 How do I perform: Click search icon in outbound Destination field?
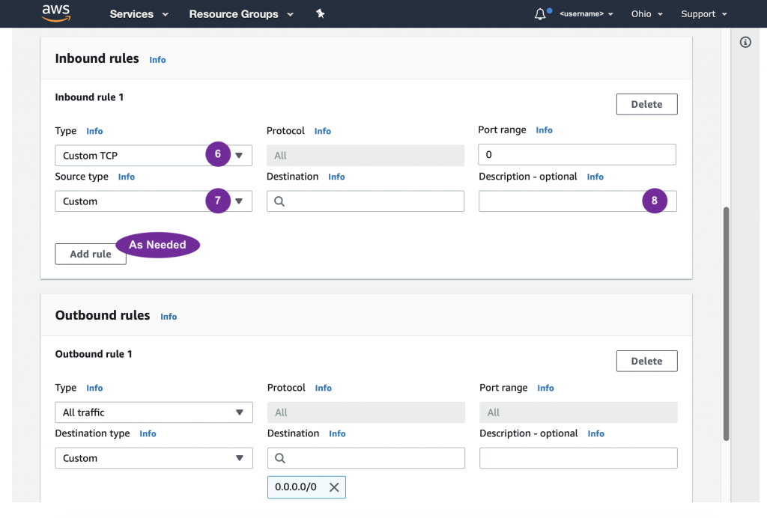pyautogui.click(x=280, y=458)
